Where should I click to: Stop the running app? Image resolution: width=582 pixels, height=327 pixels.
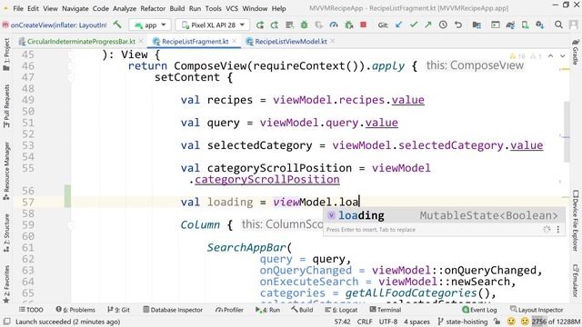coord(364,25)
